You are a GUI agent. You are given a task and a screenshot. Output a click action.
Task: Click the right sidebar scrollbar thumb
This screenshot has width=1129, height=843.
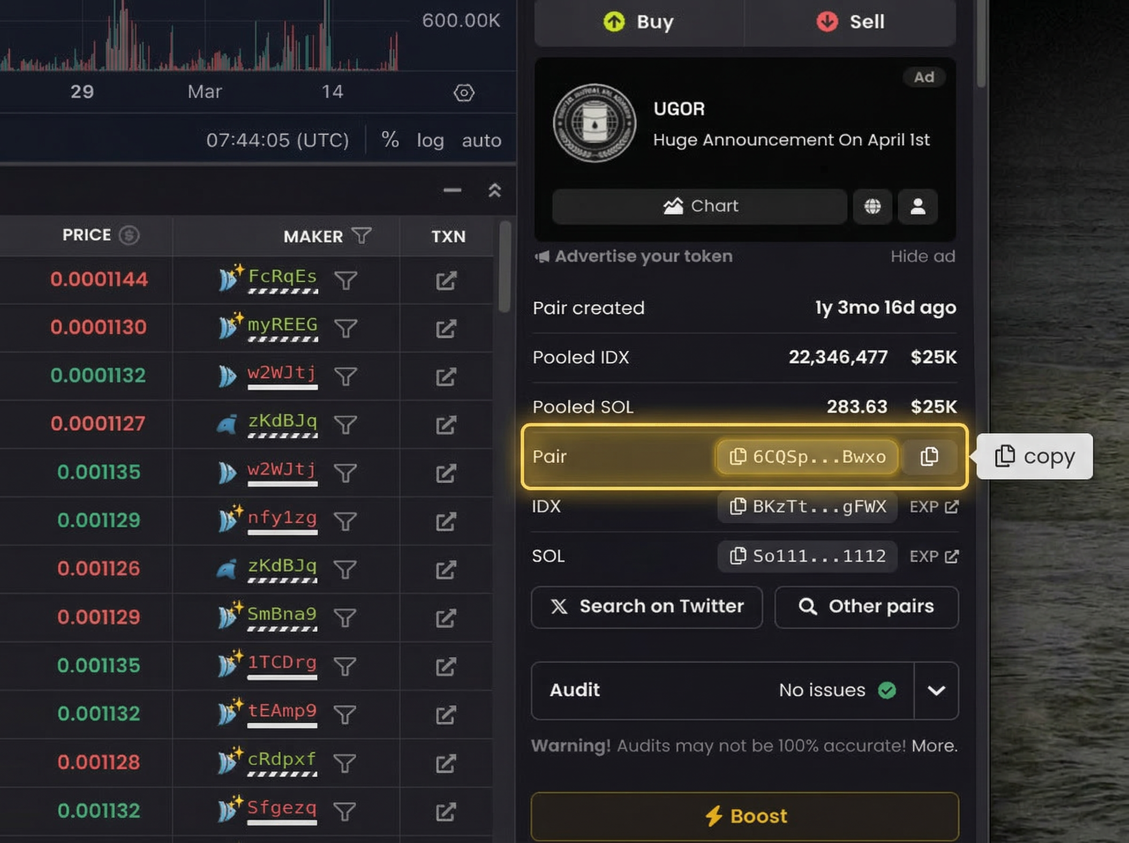(982, 43)
